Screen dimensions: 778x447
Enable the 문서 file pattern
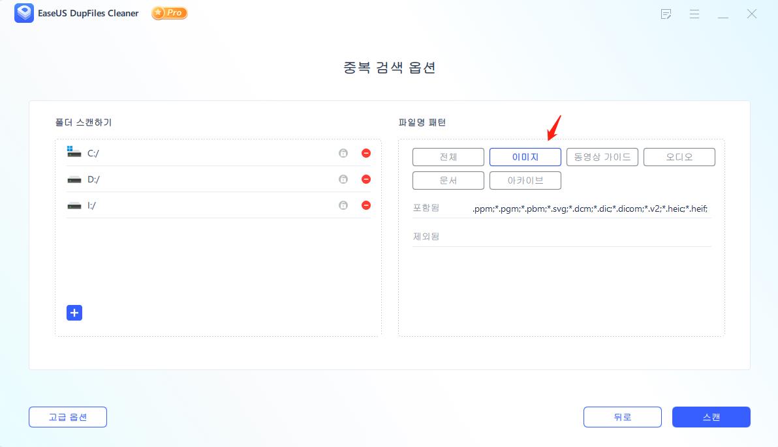click(x=448, y=180)
